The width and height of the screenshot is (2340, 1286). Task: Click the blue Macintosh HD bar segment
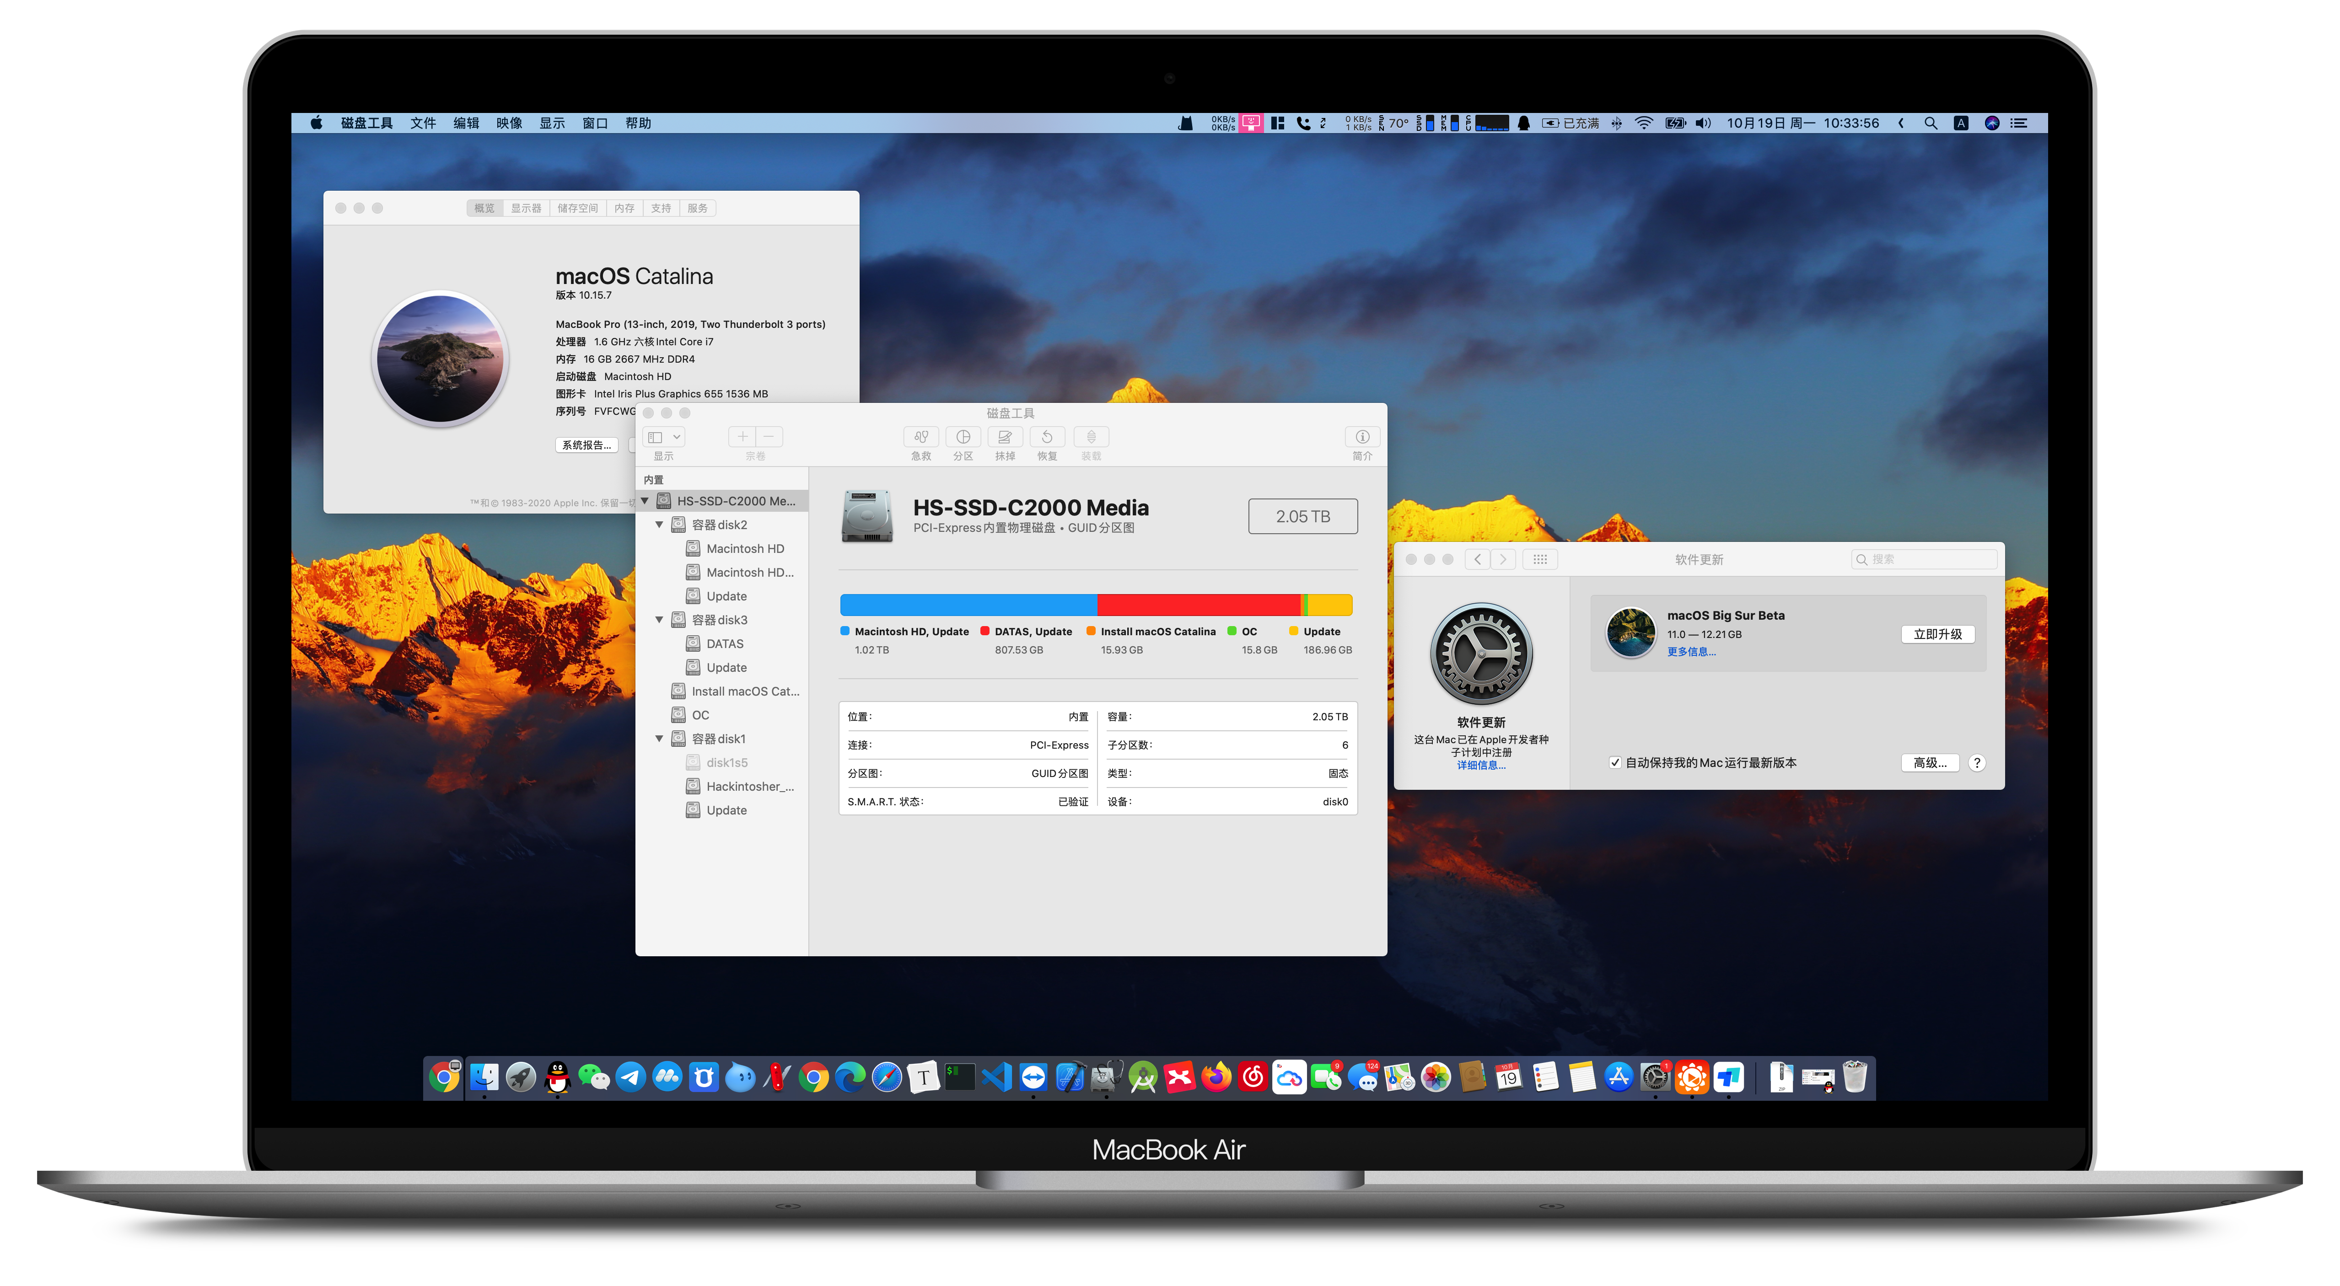coord(968,605)
